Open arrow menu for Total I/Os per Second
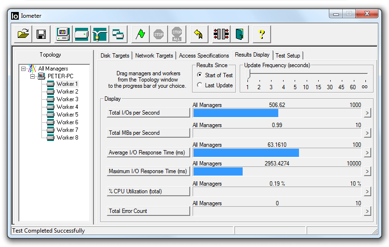The width and height of the screenshot is (389, 247). click(367, 113)
